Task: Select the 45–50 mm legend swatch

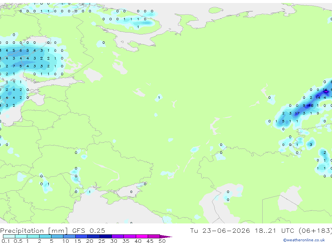Action: (x=154, y=236)
